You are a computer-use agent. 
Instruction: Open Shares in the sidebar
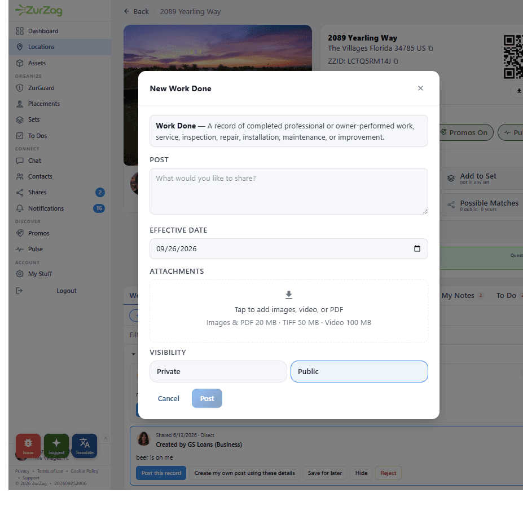60,192
